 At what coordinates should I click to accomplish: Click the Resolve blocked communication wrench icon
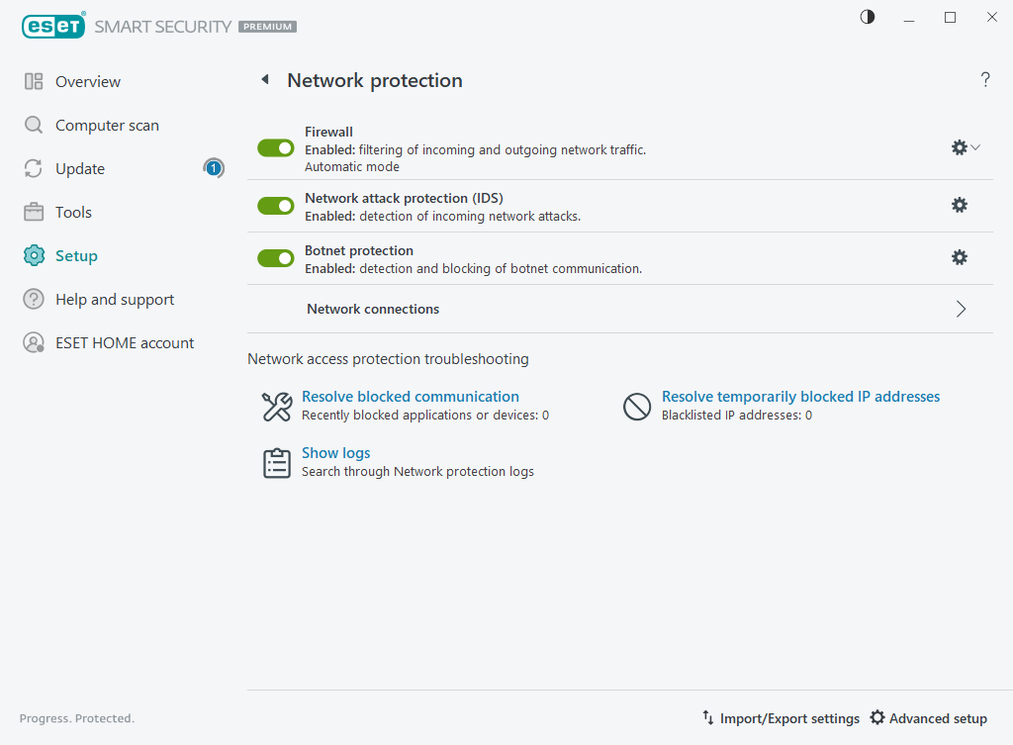[277, 406]
